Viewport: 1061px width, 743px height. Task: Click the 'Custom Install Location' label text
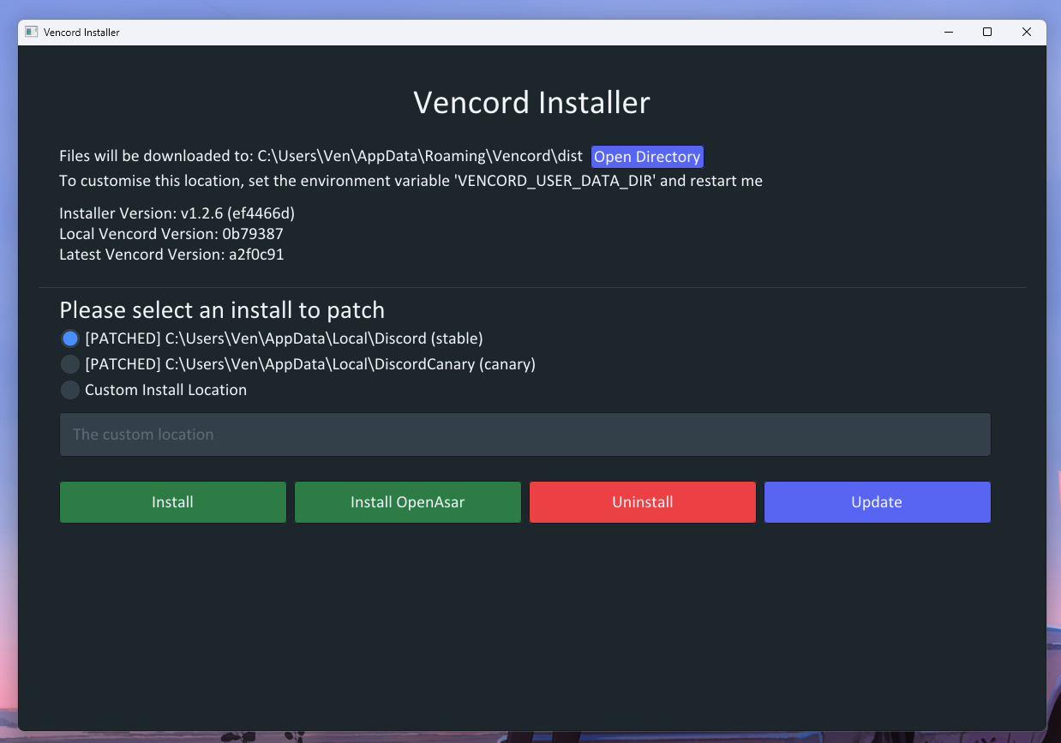pos(165,390)
